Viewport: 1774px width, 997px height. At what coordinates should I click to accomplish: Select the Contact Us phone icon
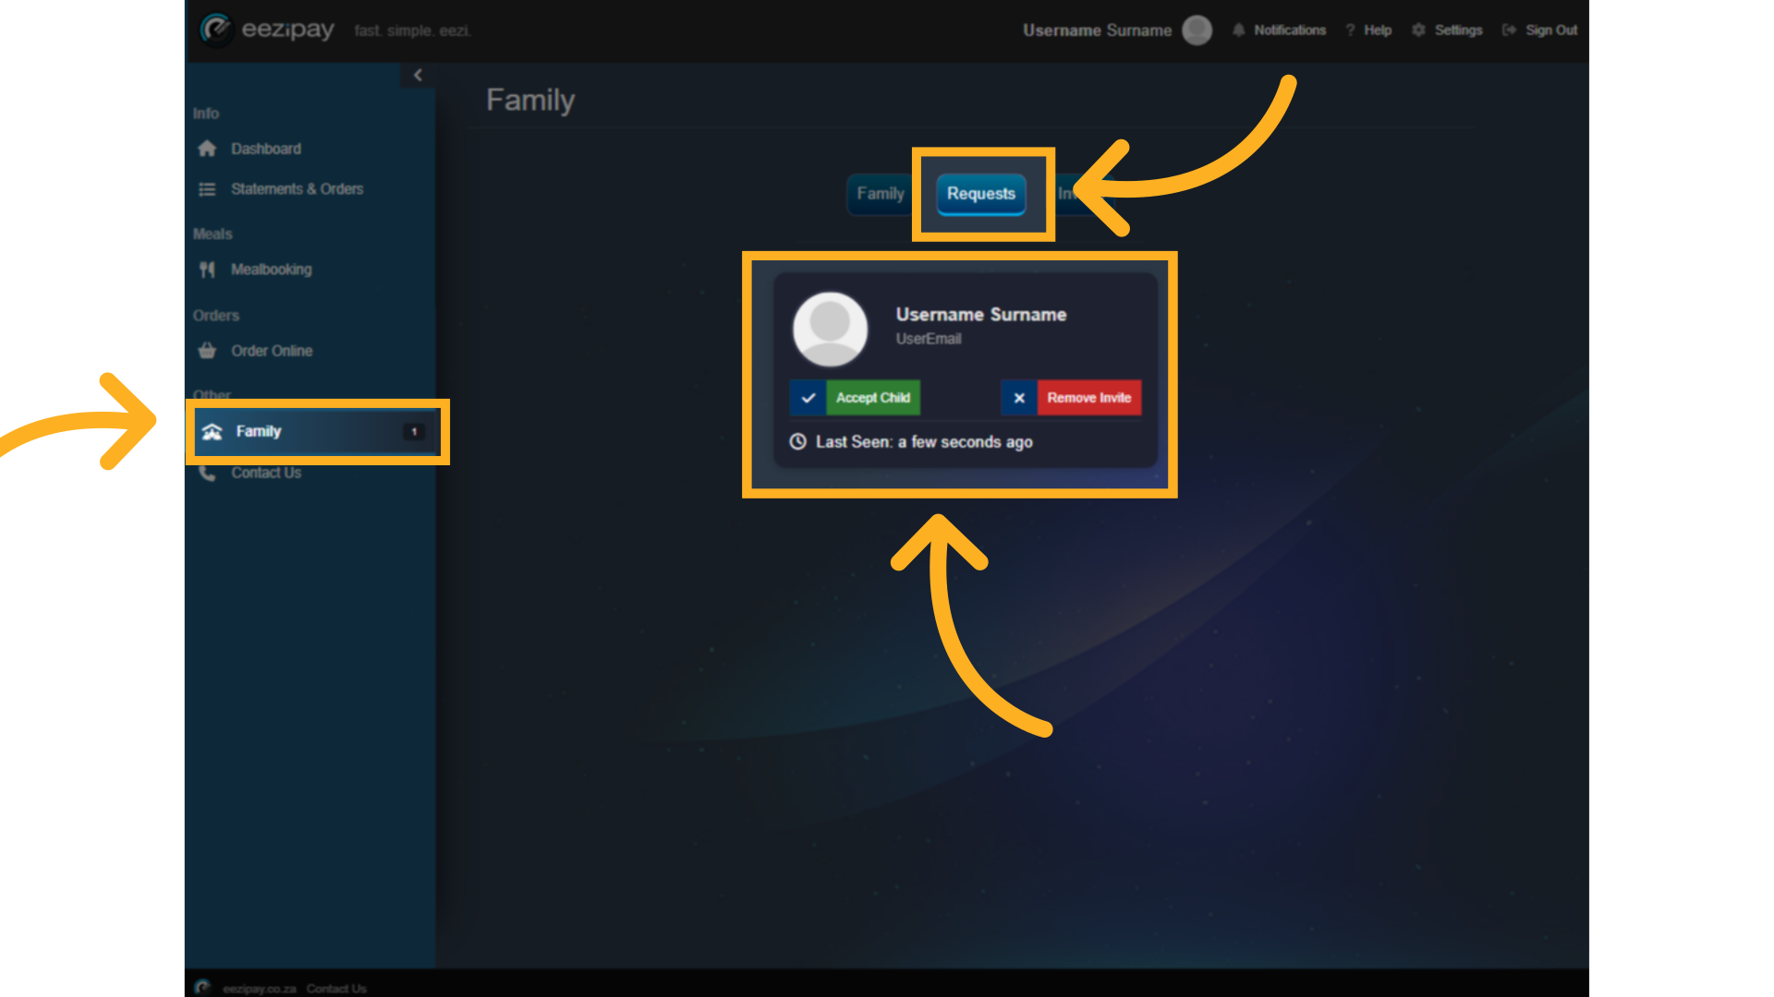208,472
